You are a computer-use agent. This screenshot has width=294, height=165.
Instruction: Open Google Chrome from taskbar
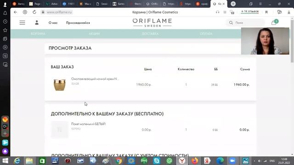click(119, 161)
